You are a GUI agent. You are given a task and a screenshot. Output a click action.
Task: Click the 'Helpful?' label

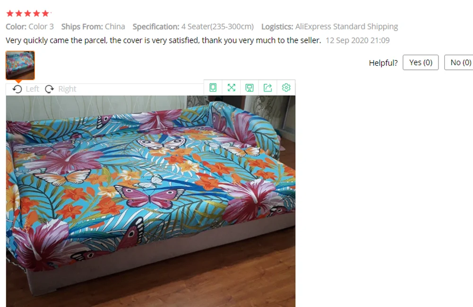(x=383, y=63)
